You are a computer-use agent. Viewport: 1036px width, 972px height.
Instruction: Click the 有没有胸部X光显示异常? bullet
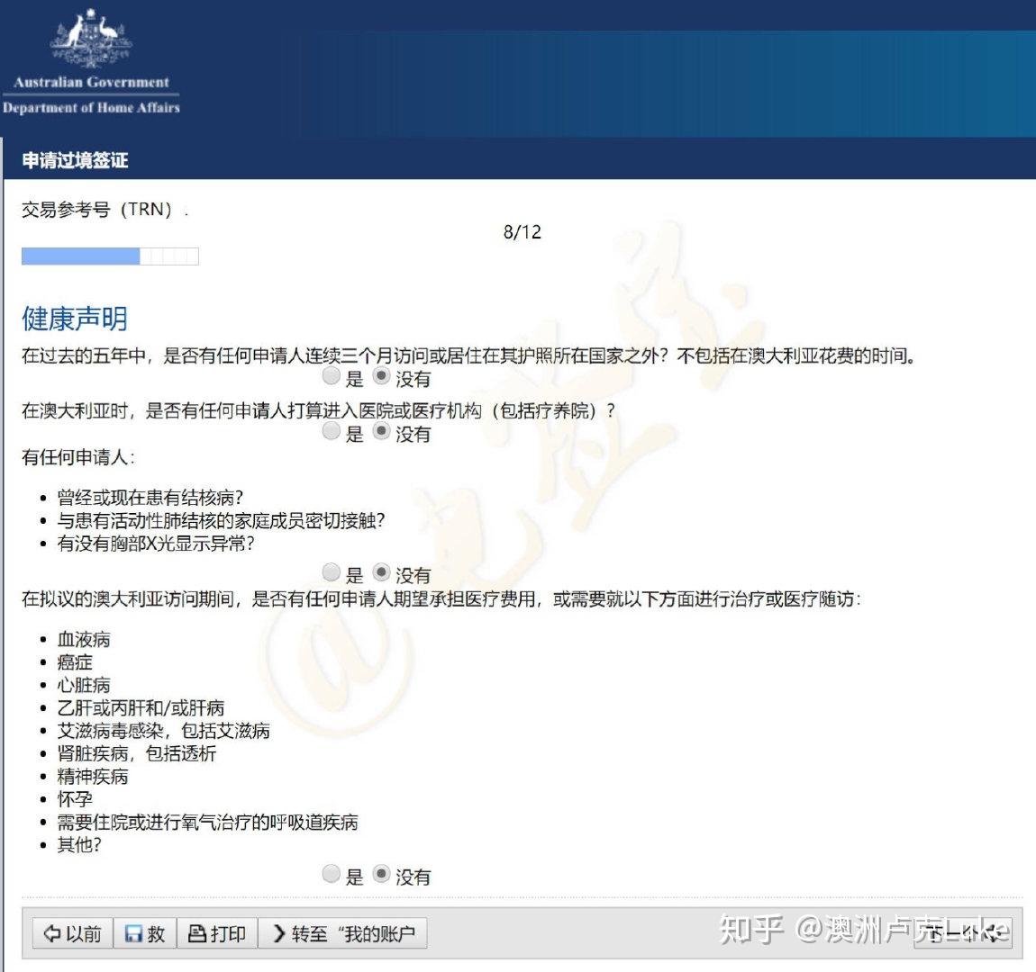point(156,543)
